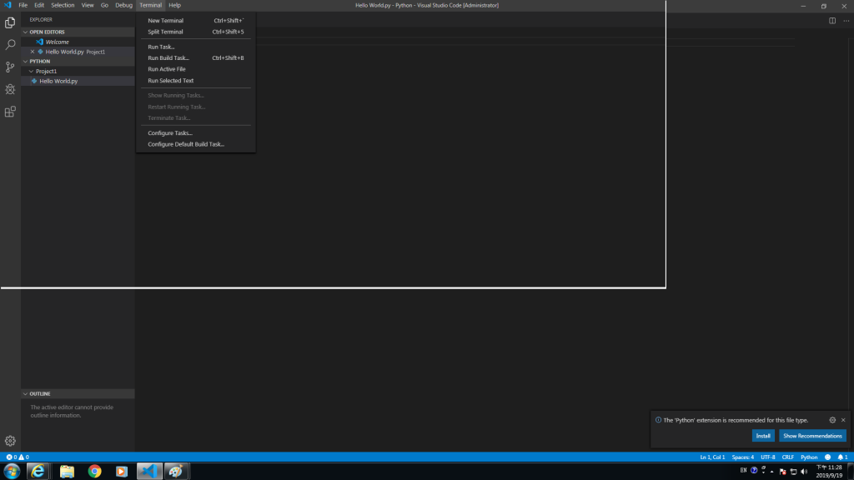Screen dimensions: 854x480
Task: Open the View menu
Action: [x=88, y=5]
